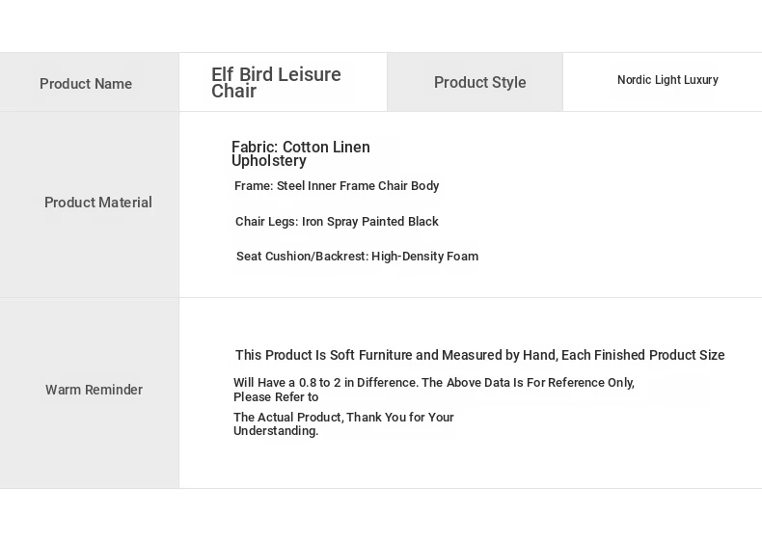This screenshot has width=762, height=543.
Task: Click the "Fabric: Cotton Linen" text
Action: tap(301, 147)
